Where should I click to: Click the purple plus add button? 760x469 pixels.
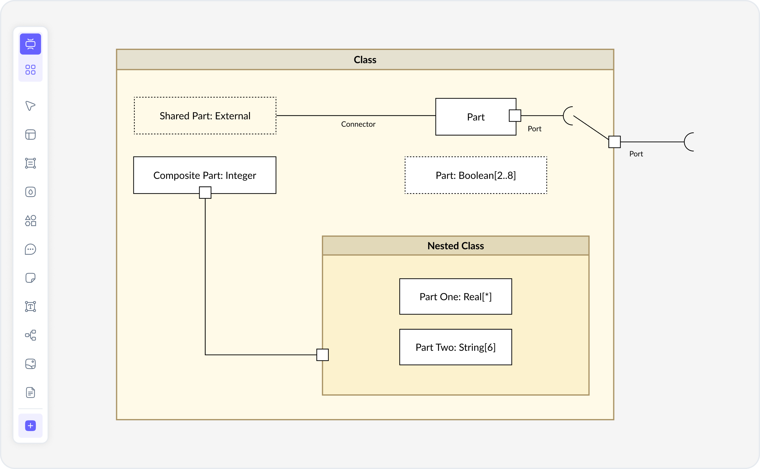[31, 426]
